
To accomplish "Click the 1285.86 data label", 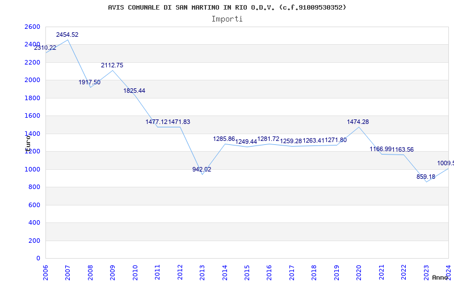I will [224, 139].
